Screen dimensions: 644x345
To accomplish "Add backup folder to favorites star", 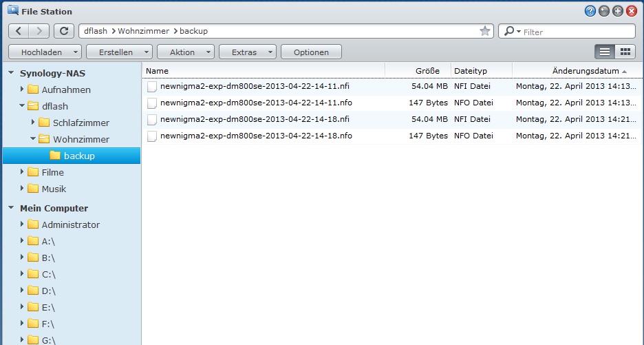I will (484, 31).
